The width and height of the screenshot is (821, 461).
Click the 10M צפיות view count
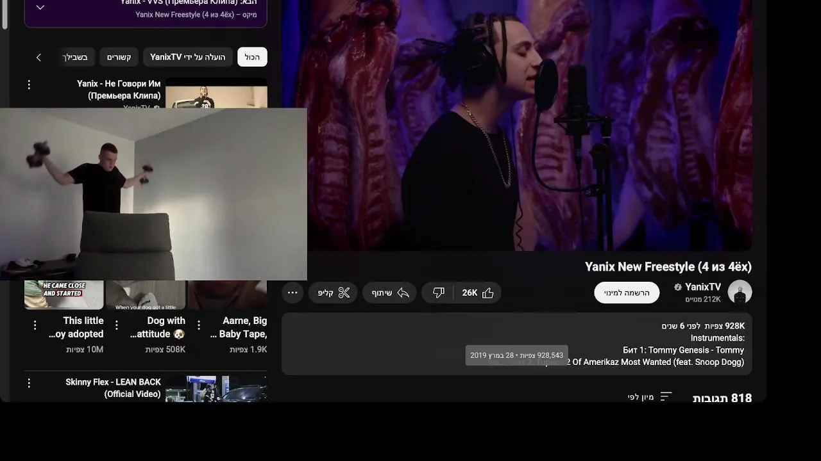tap(85, 350)
